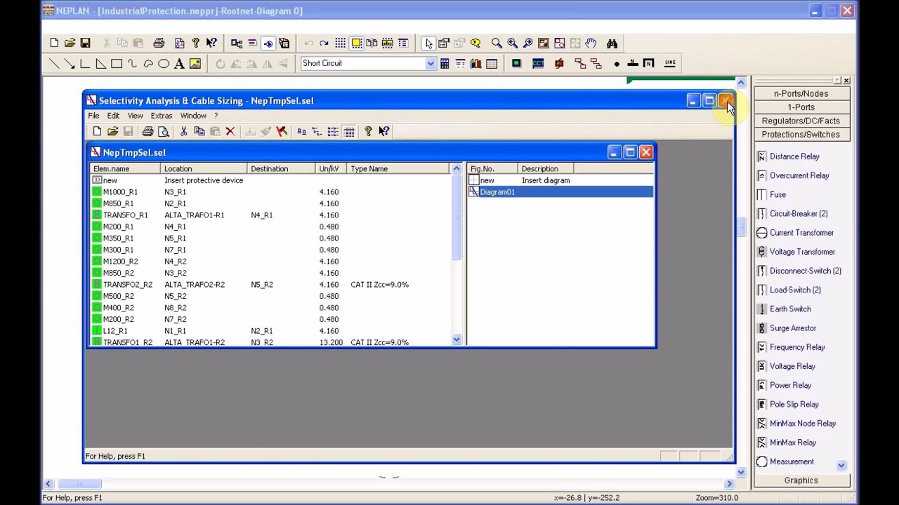Select Distance Relay from palette
This screenshot has height=505, width=899.
(x=788, y=156)
